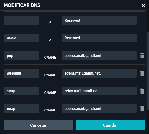Screen dimensions: 149x134
Task: Edit the agent.mail.gandi.net. value field
Action: point(99,73)
